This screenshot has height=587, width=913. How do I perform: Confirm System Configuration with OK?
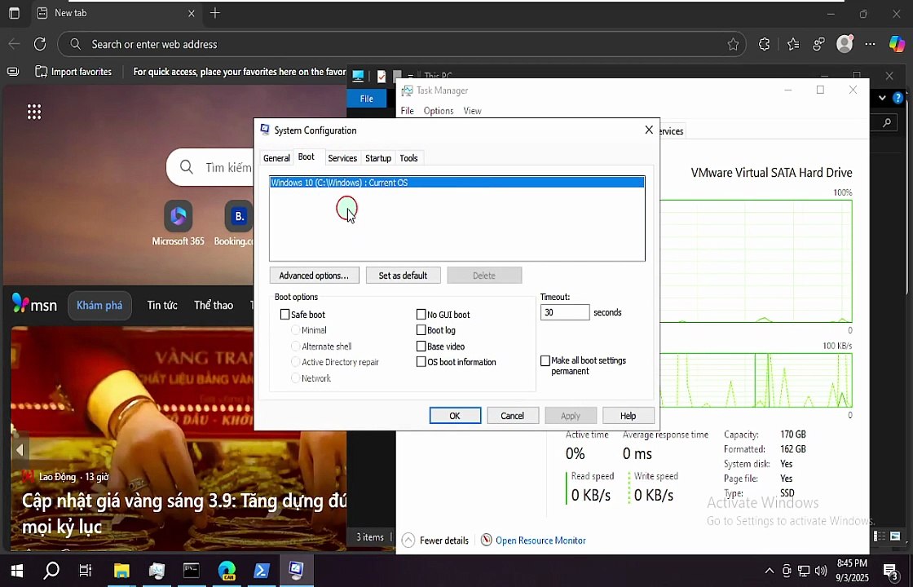pos(455,416)
